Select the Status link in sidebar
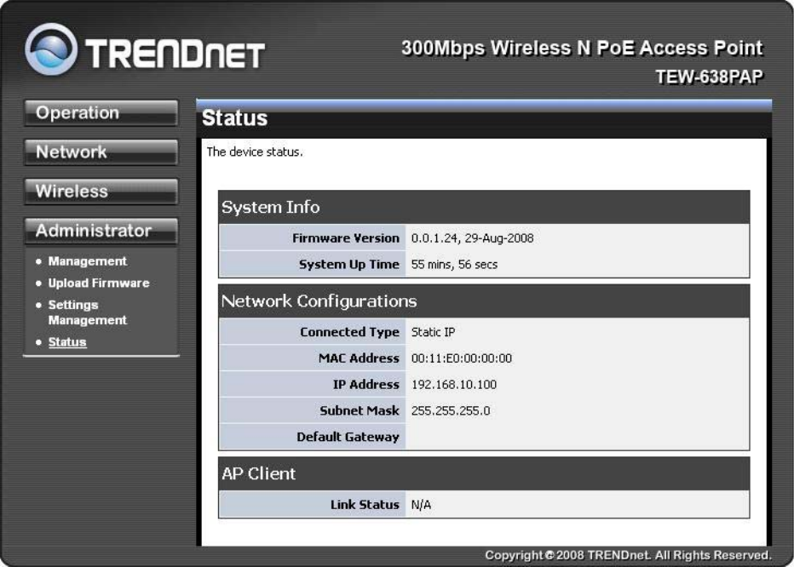This screenshot has width=794, height=567. 66,342
